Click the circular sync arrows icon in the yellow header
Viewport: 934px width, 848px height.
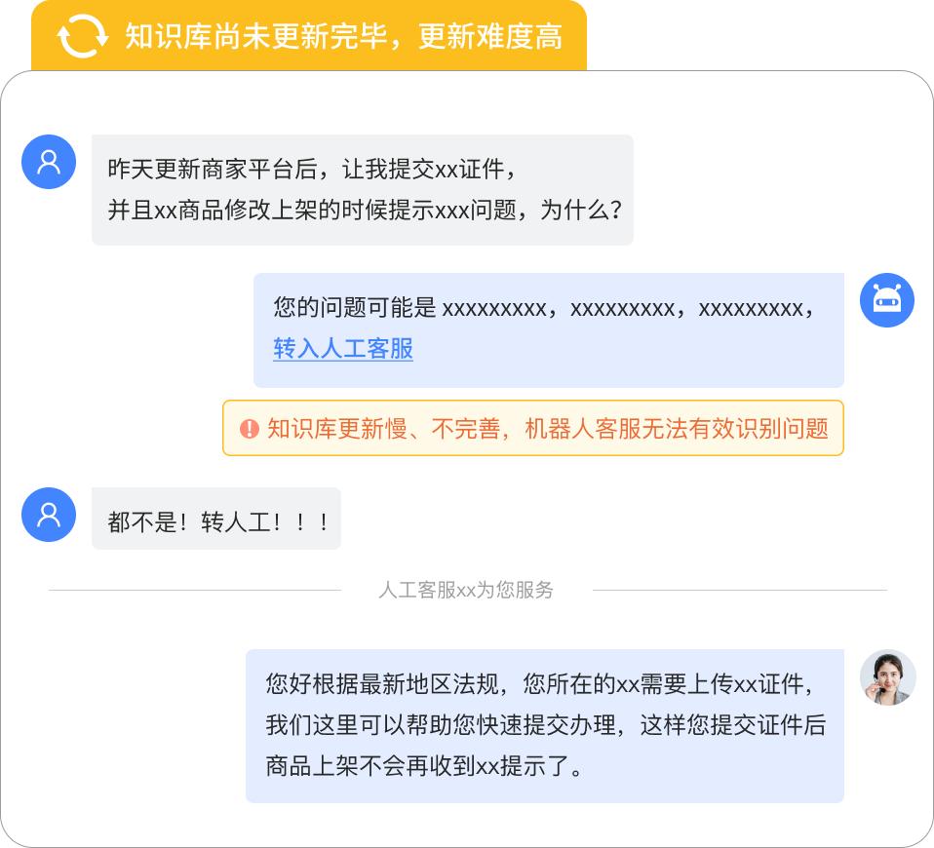tap(83, 36)
